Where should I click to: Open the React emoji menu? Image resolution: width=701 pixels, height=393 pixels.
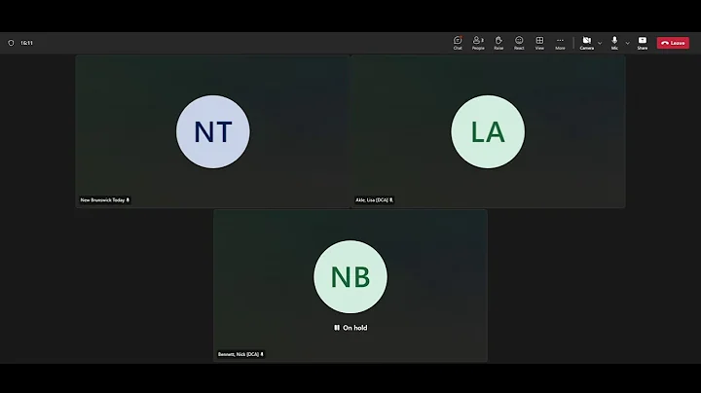[519, 43]
